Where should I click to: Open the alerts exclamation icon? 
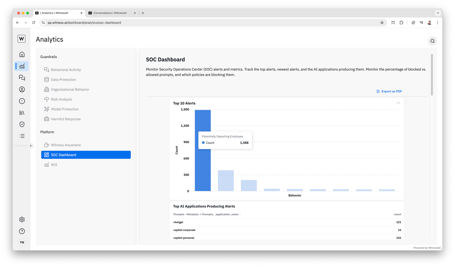22,101
